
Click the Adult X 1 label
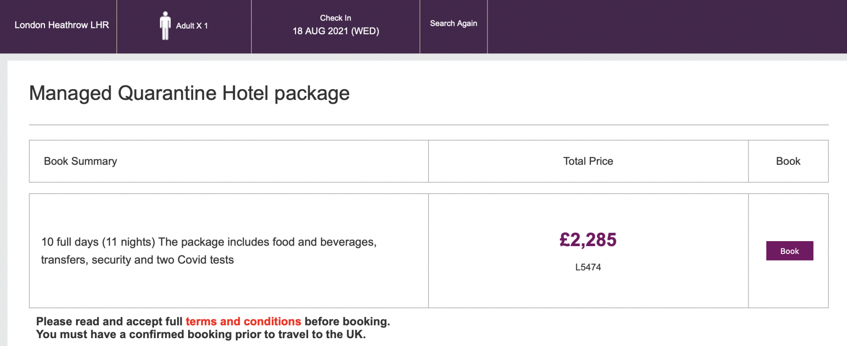(x=192, y=26)
